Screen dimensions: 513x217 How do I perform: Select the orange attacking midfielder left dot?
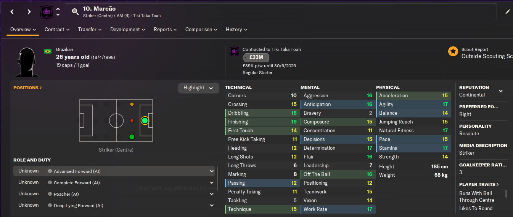point(132,104)
